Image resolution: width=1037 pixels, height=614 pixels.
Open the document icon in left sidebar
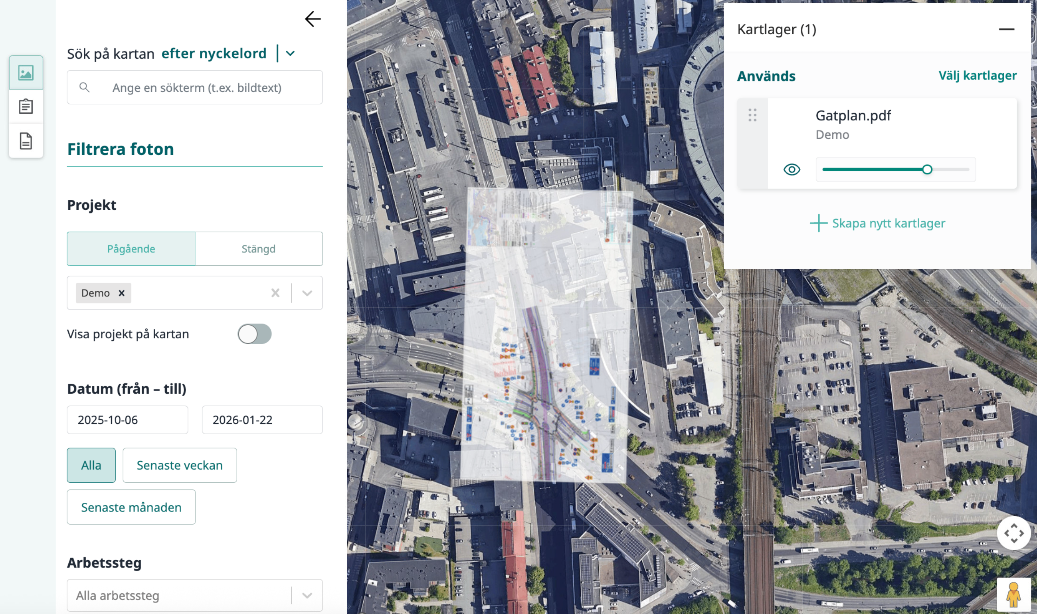coord(26,141)
